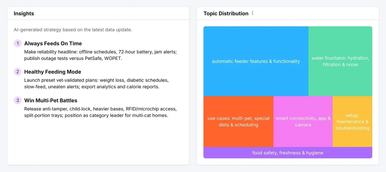
Task: Click the number 3 insight badge
Action: [x=18, y=101]
